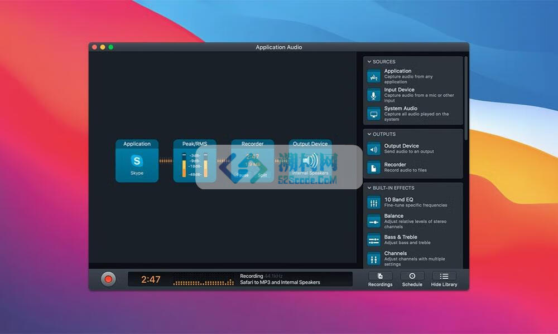
Task: Select the Recorder file icon in library
Action: [x=373, y=168]
